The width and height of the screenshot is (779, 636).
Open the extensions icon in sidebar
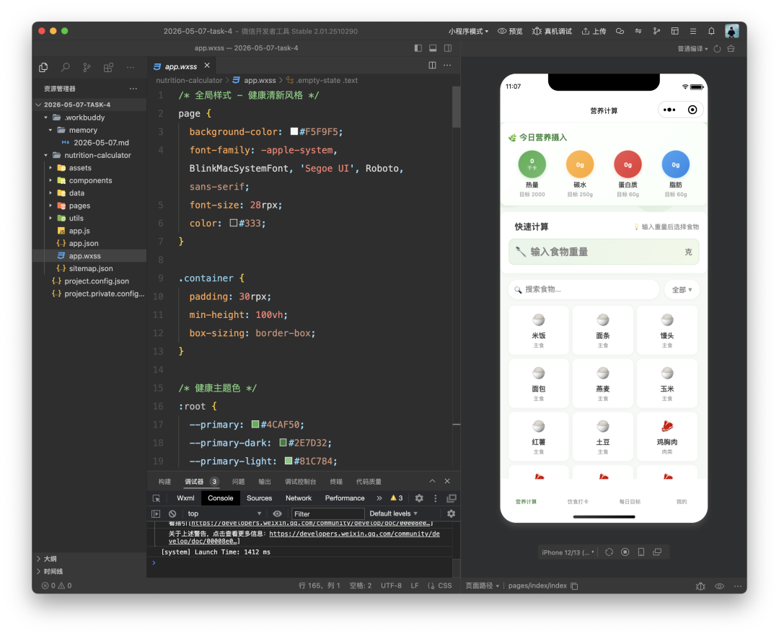[x=108, y=67]
